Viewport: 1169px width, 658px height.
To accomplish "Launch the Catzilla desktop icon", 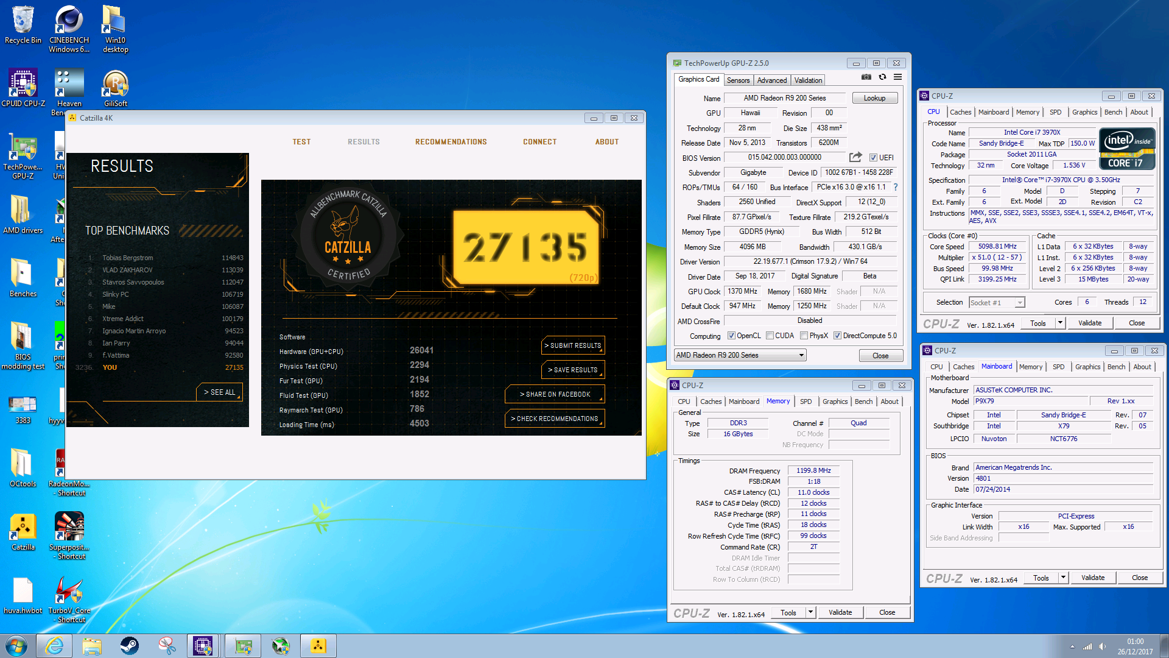I will click(x=23, y=531).
